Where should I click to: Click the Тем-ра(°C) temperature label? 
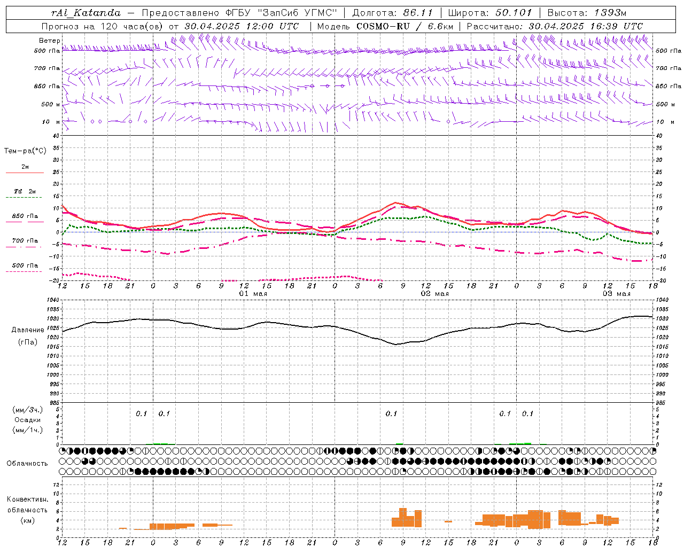(25, 151)
